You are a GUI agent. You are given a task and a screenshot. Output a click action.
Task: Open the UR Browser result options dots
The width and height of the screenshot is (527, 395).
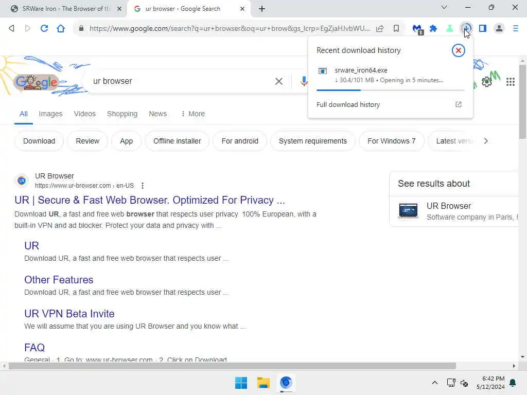tap(143, 185)
